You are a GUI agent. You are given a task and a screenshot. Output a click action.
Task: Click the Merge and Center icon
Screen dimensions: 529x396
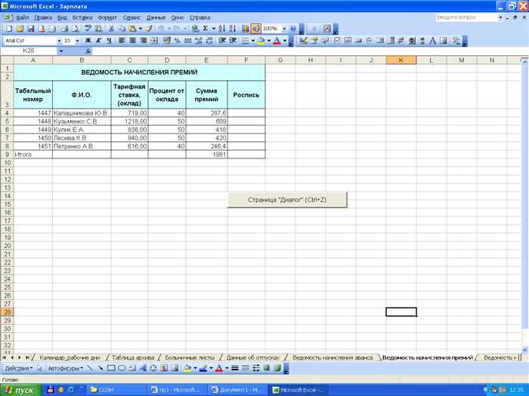154,41
